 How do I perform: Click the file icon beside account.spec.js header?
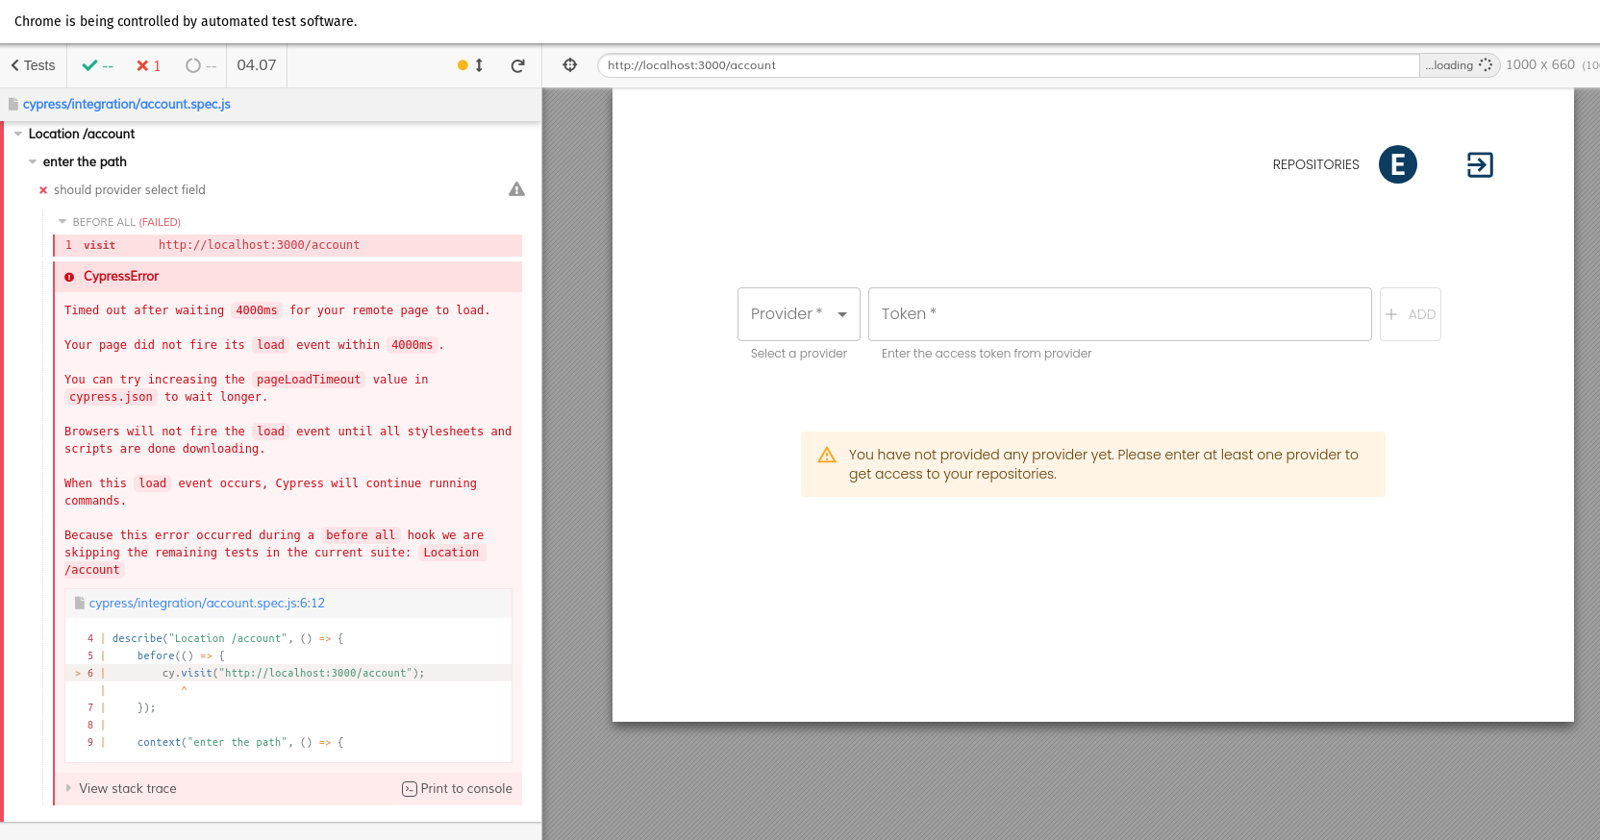13,104
